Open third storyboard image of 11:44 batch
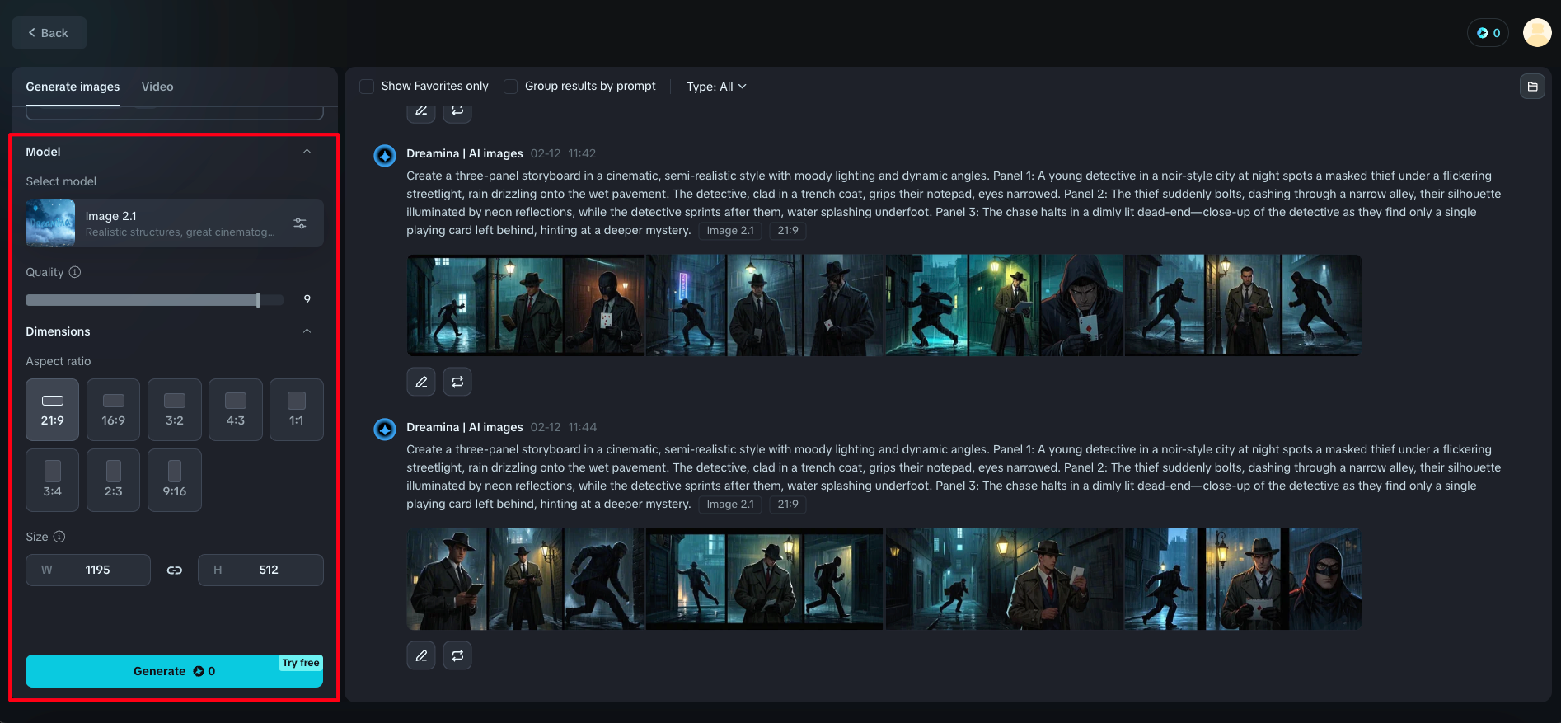 (x=1004, y=579)
